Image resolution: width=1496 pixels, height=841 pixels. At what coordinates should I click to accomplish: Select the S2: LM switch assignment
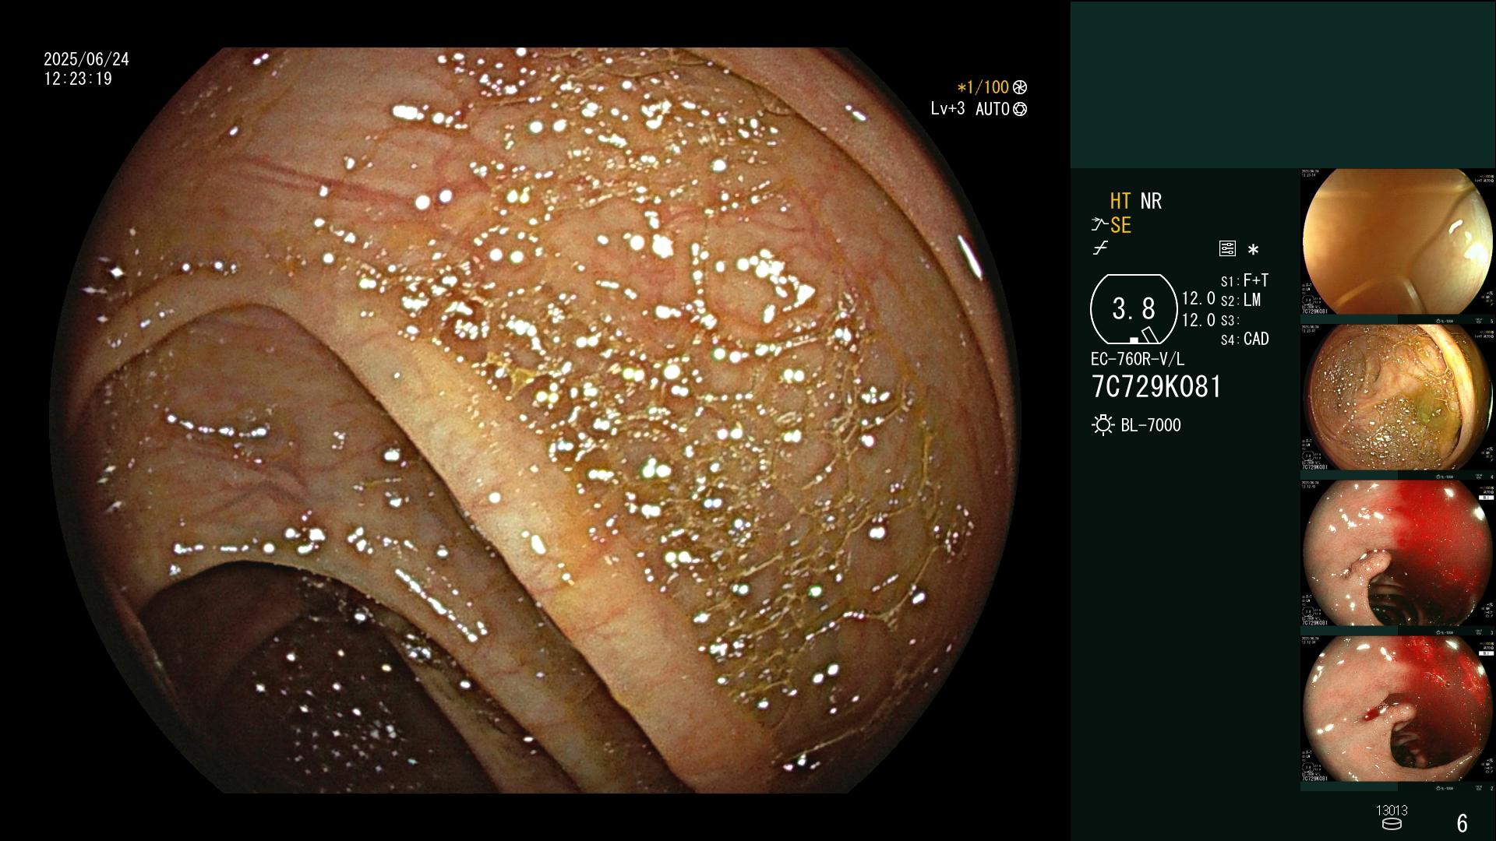pos(1240,300)
